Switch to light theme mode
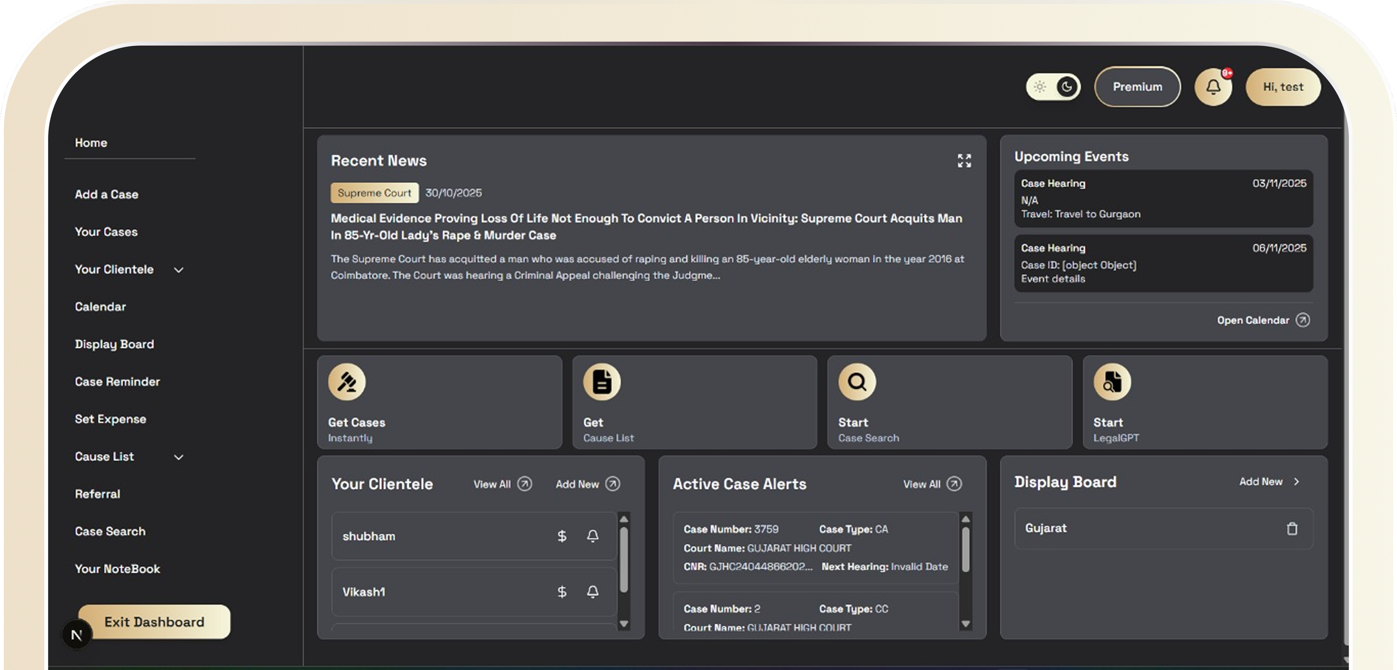Screen dimensions: 1397x670 tap(1040, 86)
